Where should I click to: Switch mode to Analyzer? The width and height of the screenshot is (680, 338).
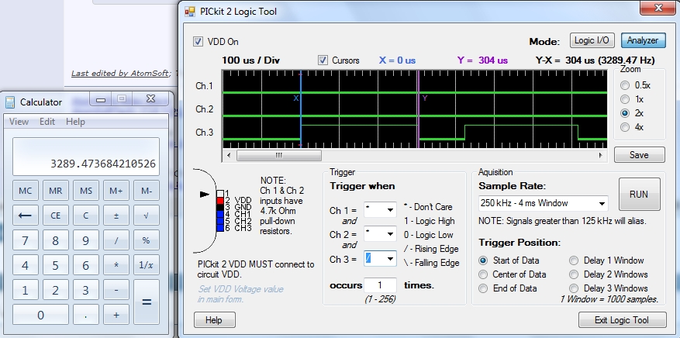[643, 40]
